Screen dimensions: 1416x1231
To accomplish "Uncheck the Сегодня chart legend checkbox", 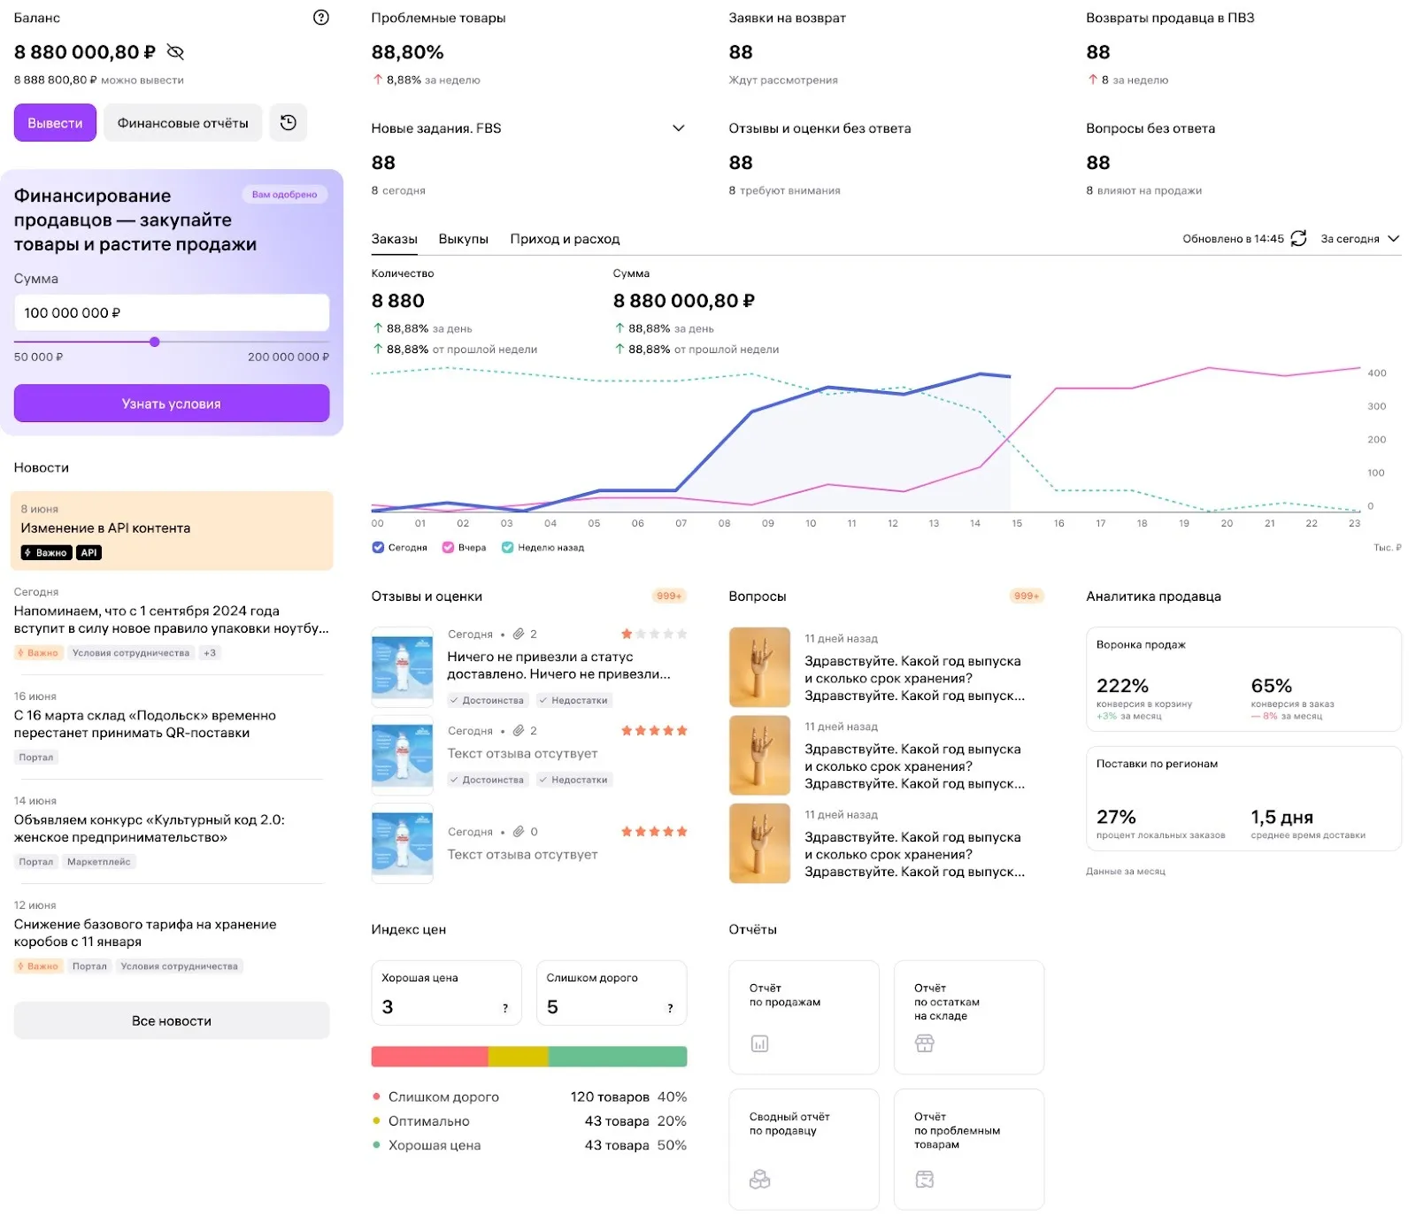I will [379, 548].
